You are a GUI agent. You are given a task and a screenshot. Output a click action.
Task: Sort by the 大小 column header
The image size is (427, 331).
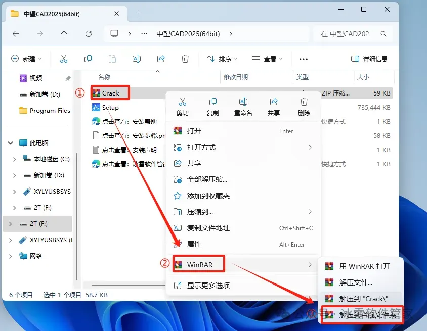(363, 77)
